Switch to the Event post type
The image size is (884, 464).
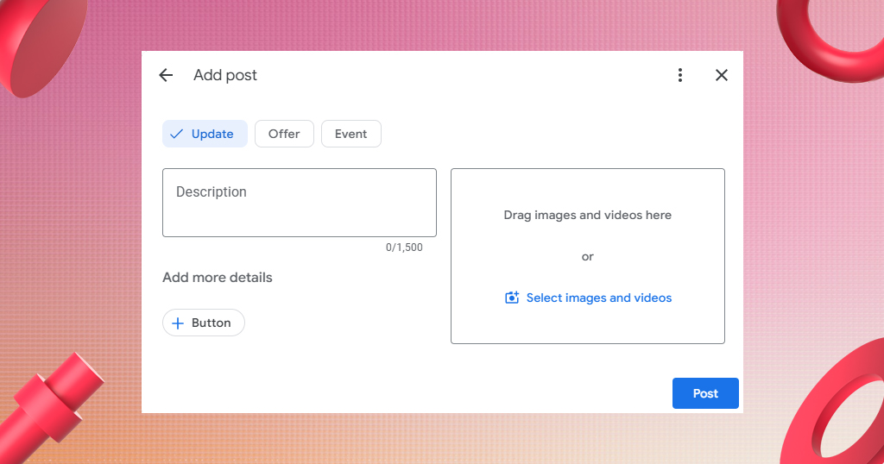click(x=350, y=134)
